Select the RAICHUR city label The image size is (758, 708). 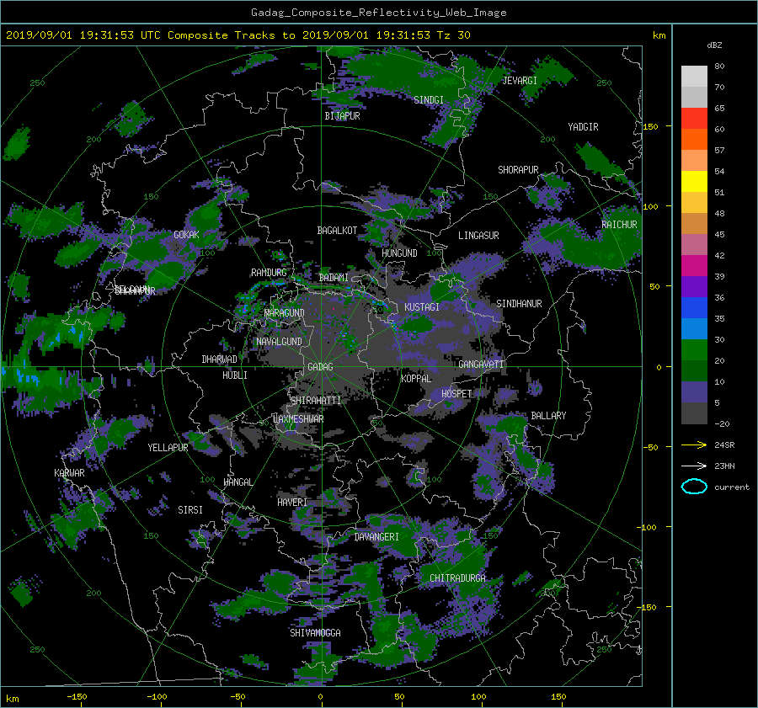(x=619, y=225)
